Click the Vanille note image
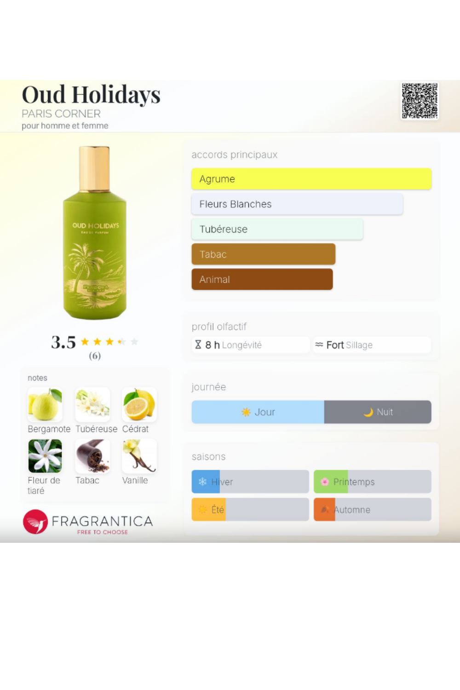 [x=139, y=456]
